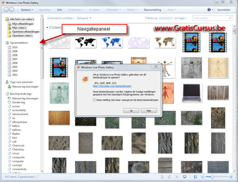
Task: Select Openbare afbeeldingen folder
Action: point(26,32)
